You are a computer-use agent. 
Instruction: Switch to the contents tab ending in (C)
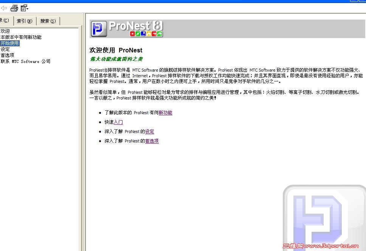(x=6, y=20)
